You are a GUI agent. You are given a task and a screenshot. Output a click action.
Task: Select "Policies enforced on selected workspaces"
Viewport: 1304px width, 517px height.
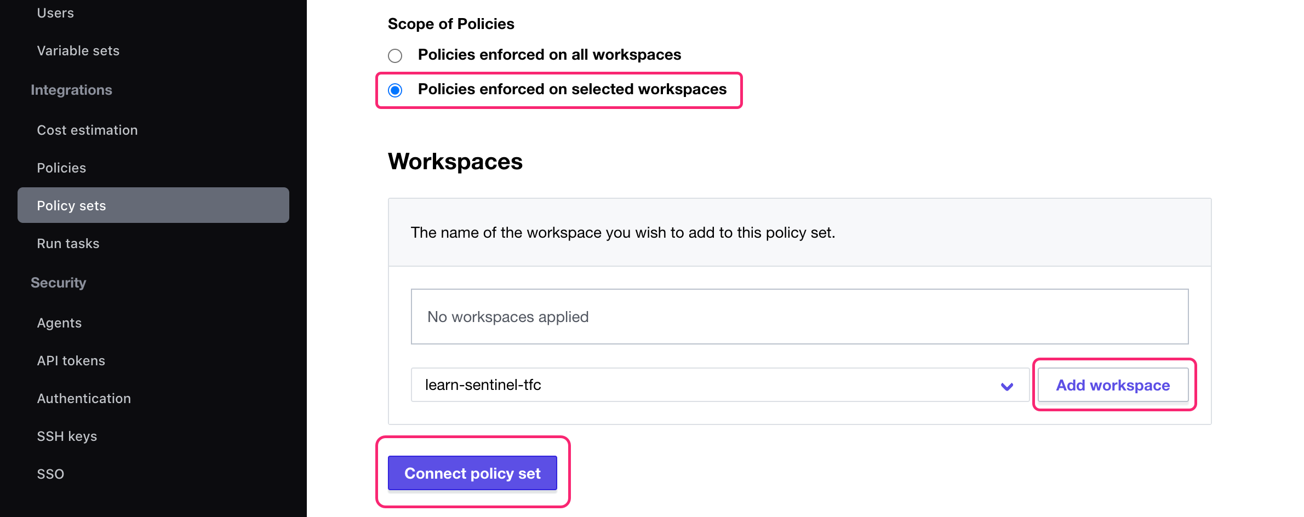coord(396,90)
